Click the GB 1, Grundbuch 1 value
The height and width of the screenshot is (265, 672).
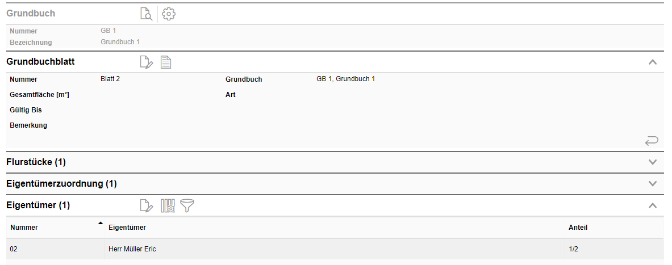point(345,79)
